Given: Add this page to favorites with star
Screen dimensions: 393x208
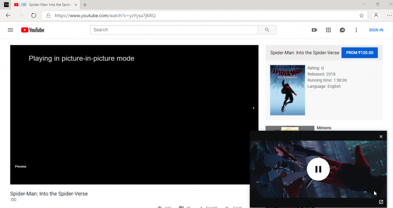Looking at the screenshot, I should pos(362,16).
